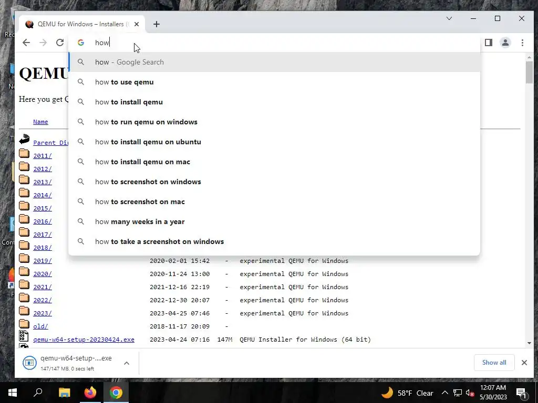Select 'how many weeks in a year'
The image size is (538, 403).
click(274, 221)
